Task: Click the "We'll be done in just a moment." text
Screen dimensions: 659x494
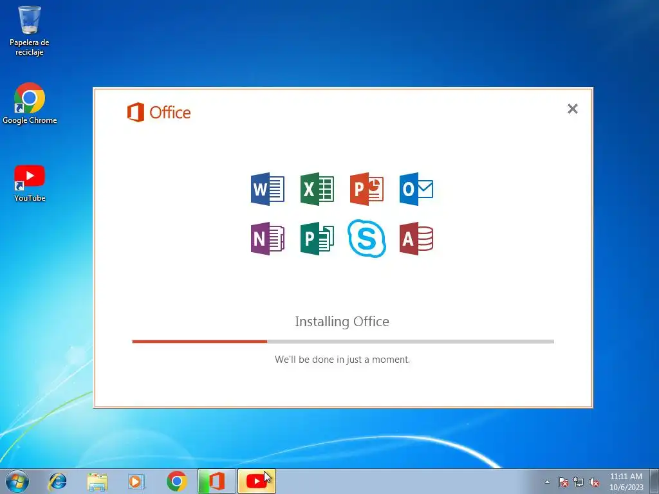Action: (342, 360)
